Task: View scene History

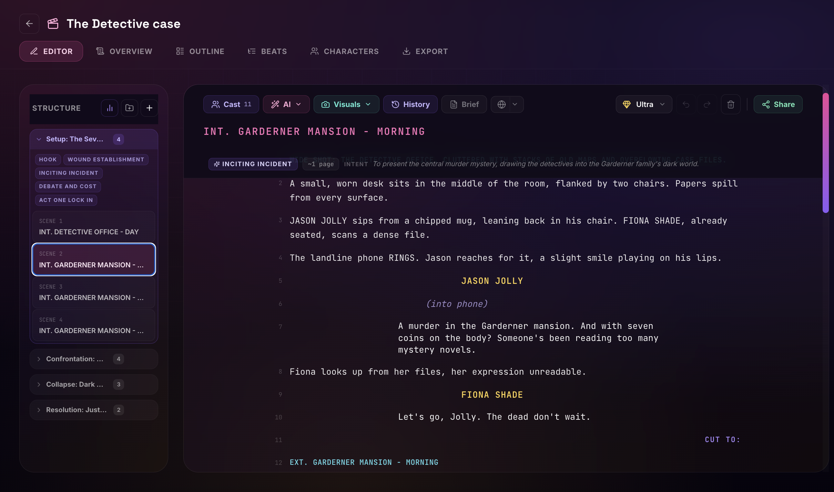Action: [x=410, y=104]
